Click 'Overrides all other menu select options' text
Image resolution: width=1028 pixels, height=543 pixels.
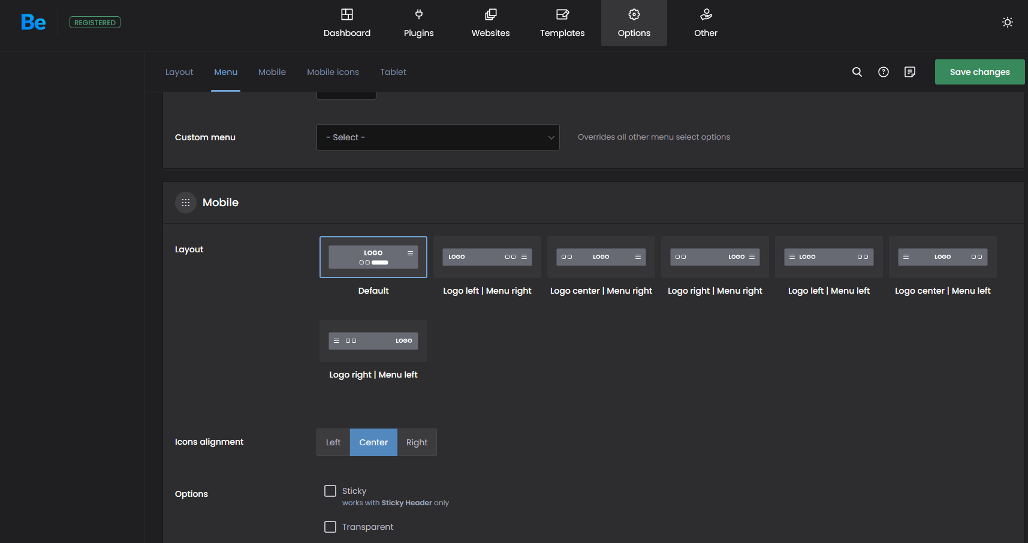coord(654,137)
